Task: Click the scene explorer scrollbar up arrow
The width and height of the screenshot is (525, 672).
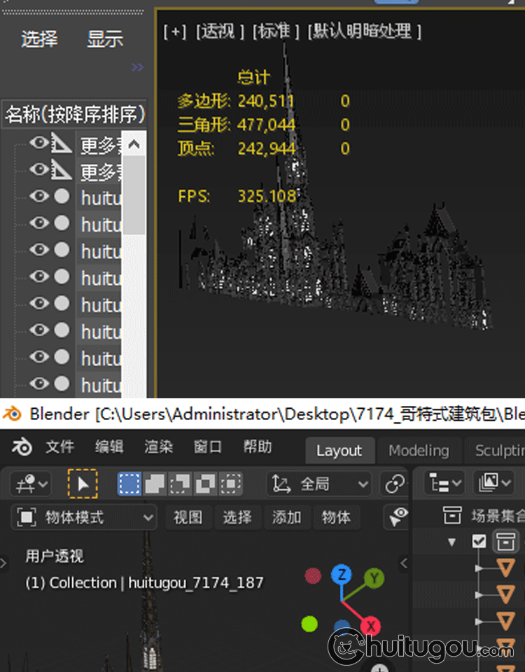Action: 134,144
